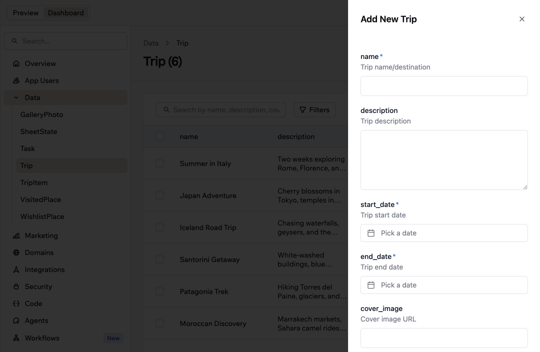This screenshot has height=352, width=540.
Task: Close the Add New Trip panel
Action: click(521, 19)
